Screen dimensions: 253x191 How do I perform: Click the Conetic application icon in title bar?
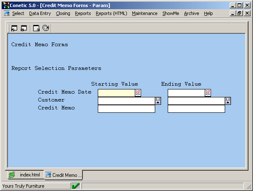pyautogui.click(x=6, y=5)
